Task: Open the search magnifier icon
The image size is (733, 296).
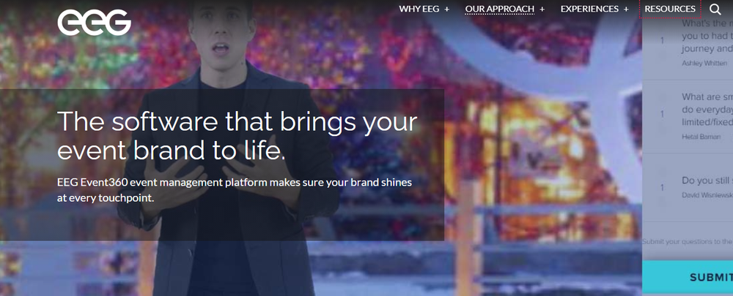Action: pos(715,9)
